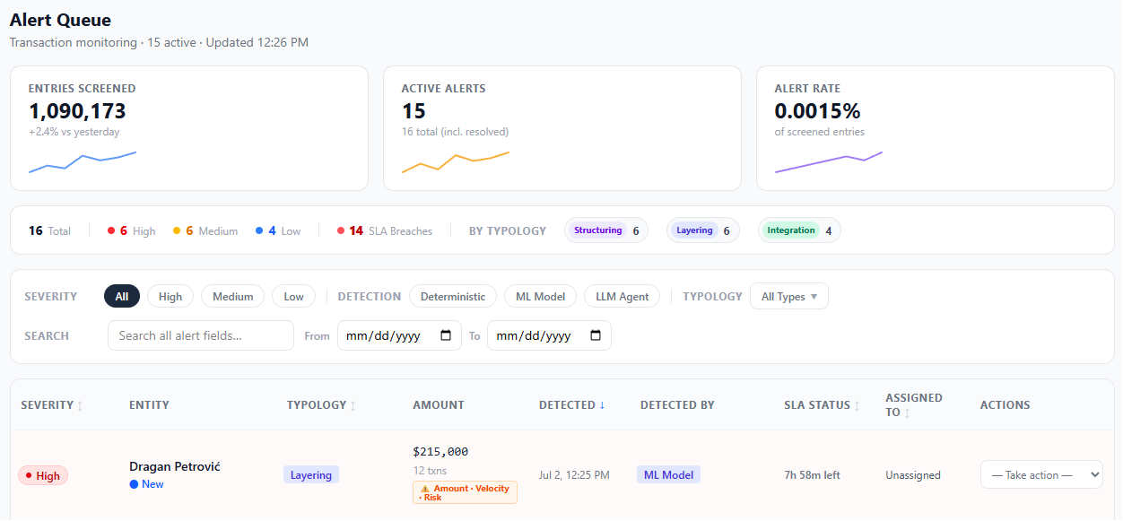Open the Entries Screened stats card
The image size is (1123, 521).
(x=189, y=128)
